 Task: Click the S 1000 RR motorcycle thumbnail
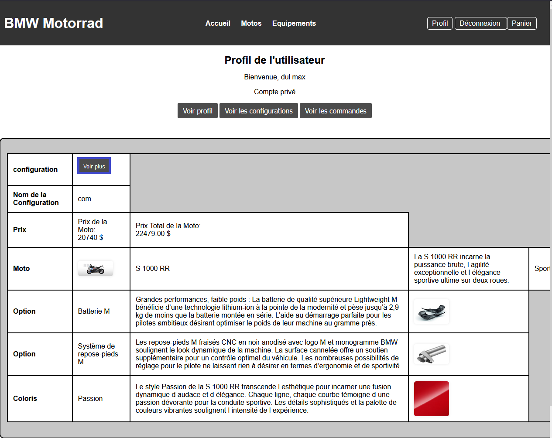tap(96, 269)
